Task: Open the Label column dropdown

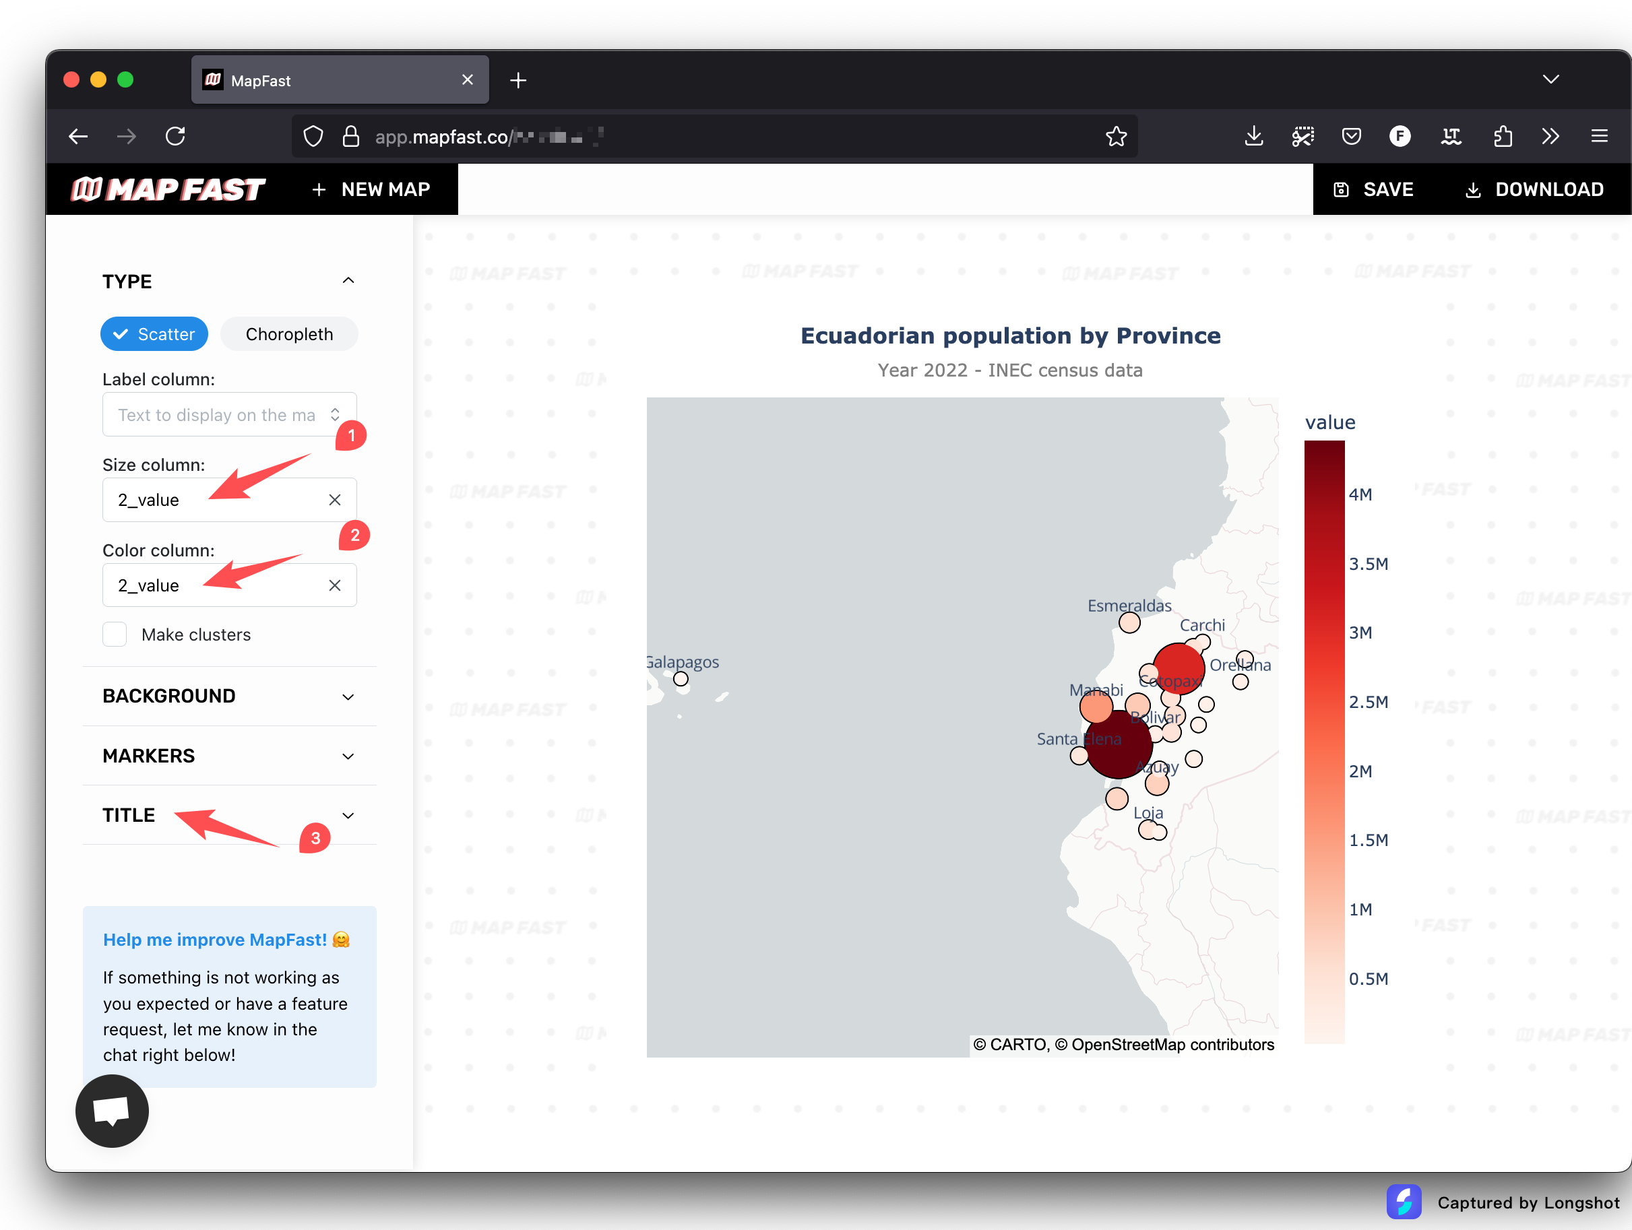Action: point(230,414)
